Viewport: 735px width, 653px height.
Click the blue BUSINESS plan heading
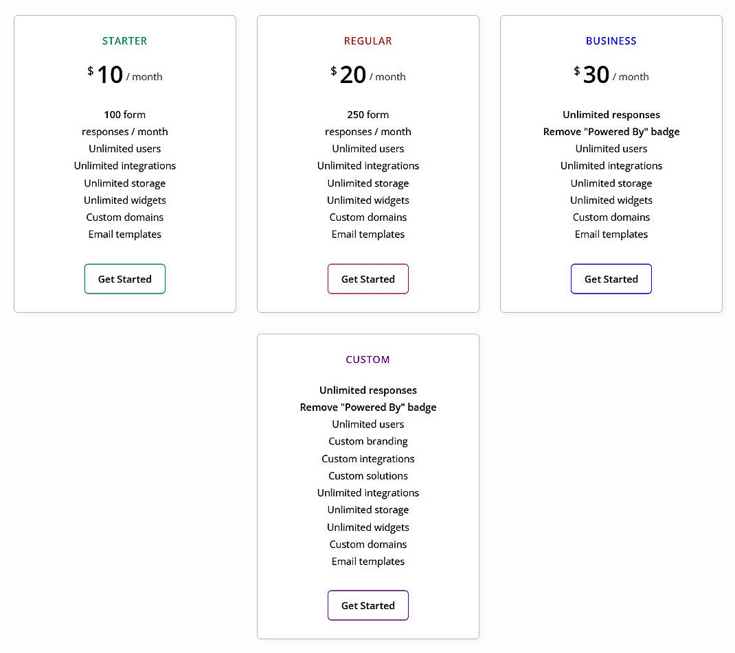tap(611, 41)
